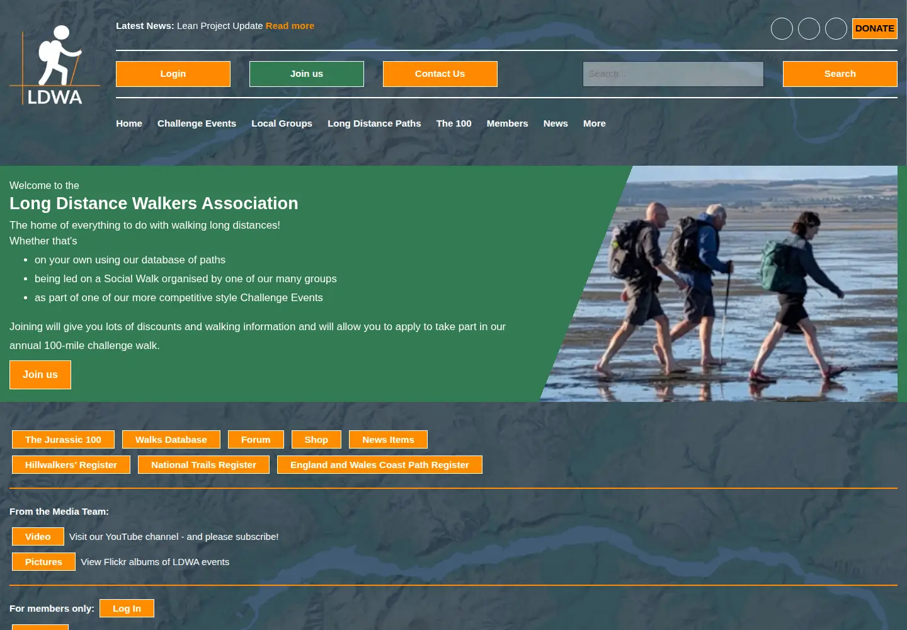
Task: Open the Shop button
Action: (x=316, y=440)
